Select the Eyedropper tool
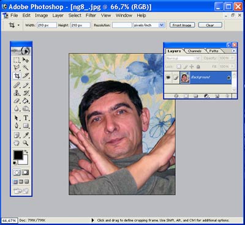 (26, 135)
